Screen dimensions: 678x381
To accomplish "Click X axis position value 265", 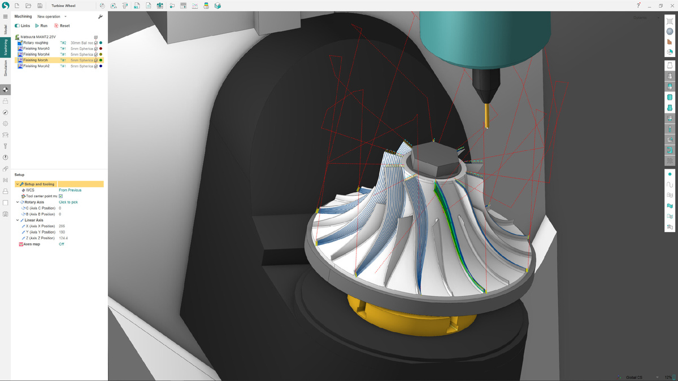I will coord(62,226).
